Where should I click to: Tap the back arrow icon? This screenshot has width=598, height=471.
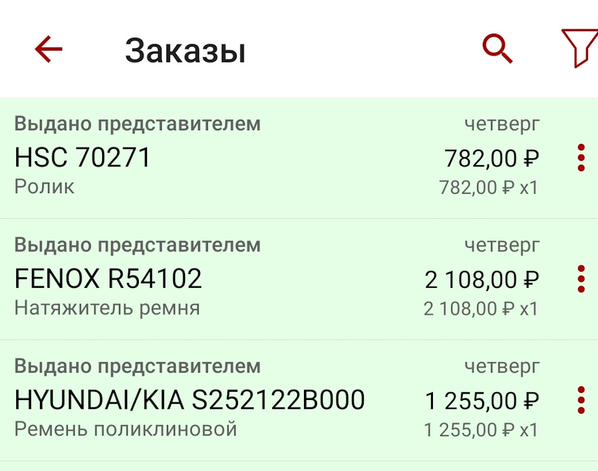pos(49,49)
